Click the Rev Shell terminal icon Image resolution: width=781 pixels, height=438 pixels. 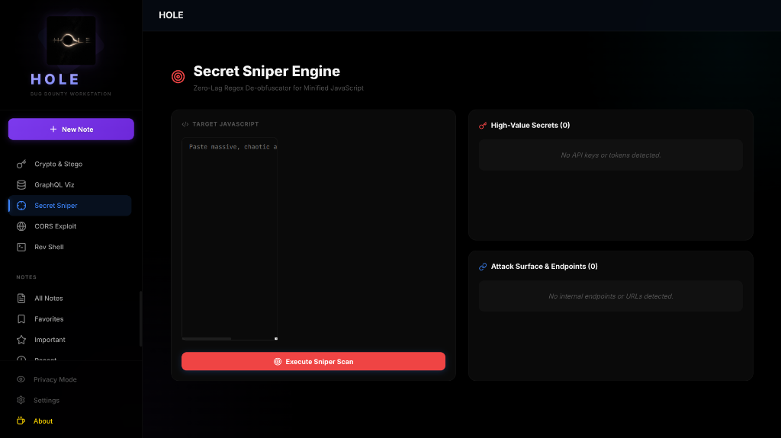click(21, 247)
